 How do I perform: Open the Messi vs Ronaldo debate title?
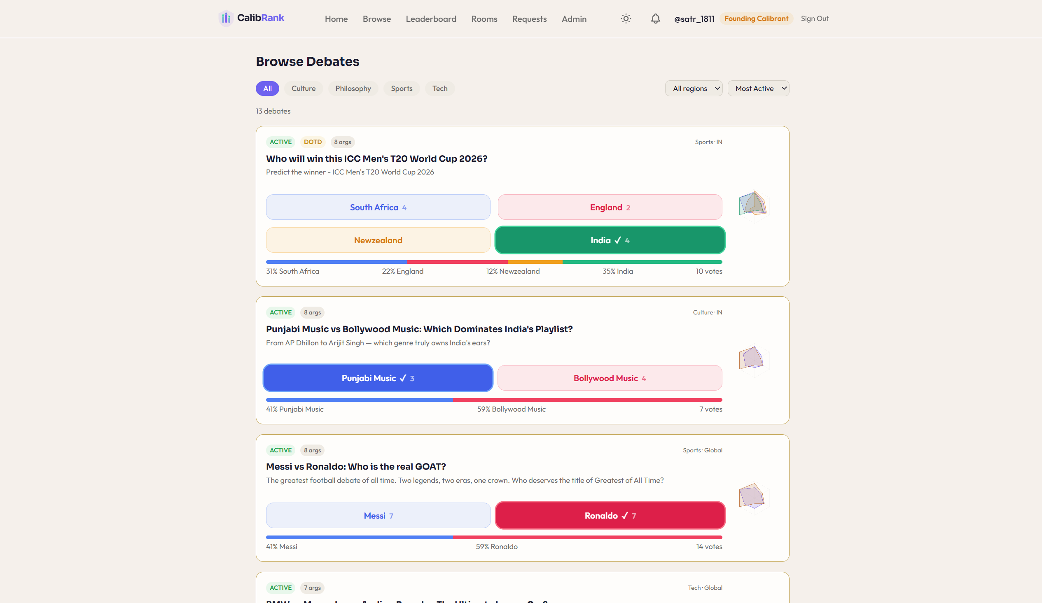355,466
